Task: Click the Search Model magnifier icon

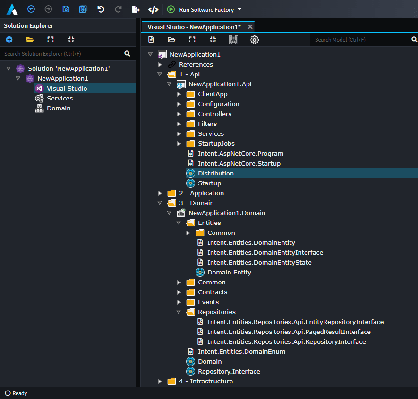Action: pos(414,40)
